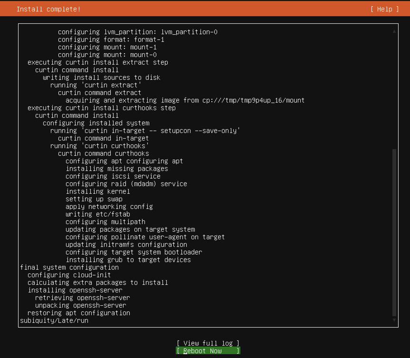Screen dimensions: 410x358
Task: Open the View full log button
Action: (x=208, y=343)
